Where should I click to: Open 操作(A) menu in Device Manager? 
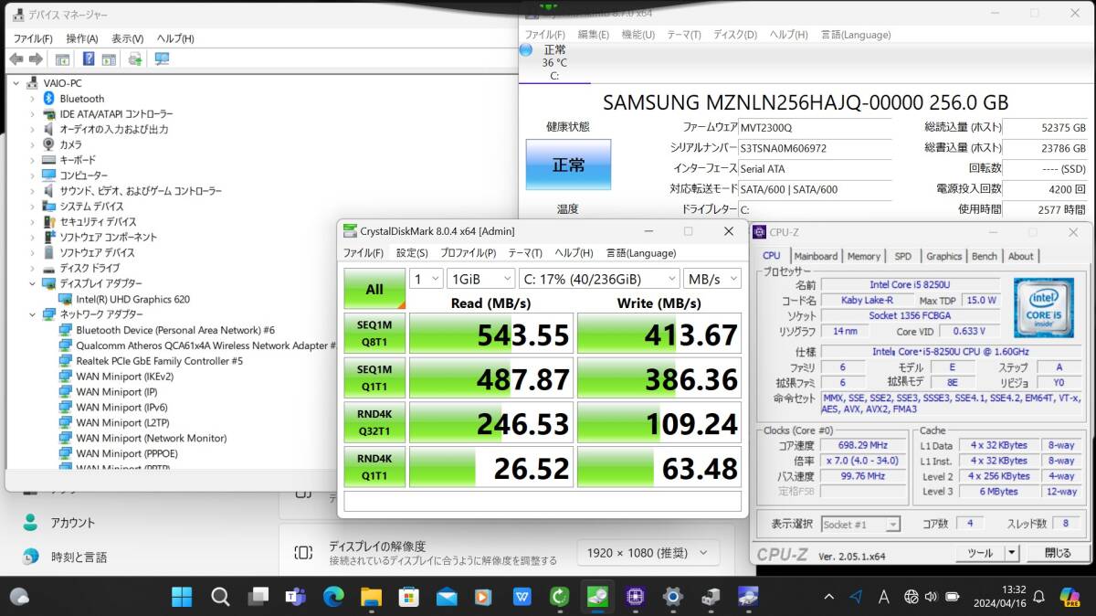(x=81, y=38)
